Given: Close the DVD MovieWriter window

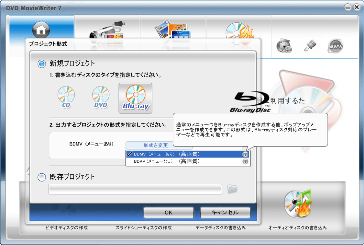Looking at the screenshot, I should (357, 7).
